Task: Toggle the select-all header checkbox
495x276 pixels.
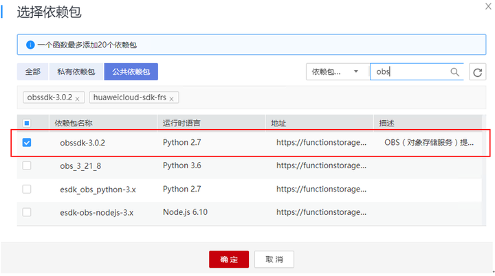Action: 27,123
